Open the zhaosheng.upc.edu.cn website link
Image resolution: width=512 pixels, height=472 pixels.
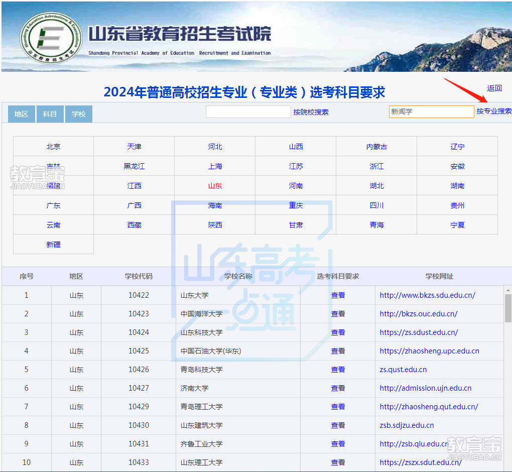429,351
